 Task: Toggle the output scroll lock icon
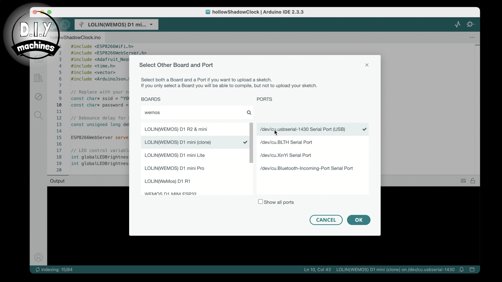click(x=473, y=181)
